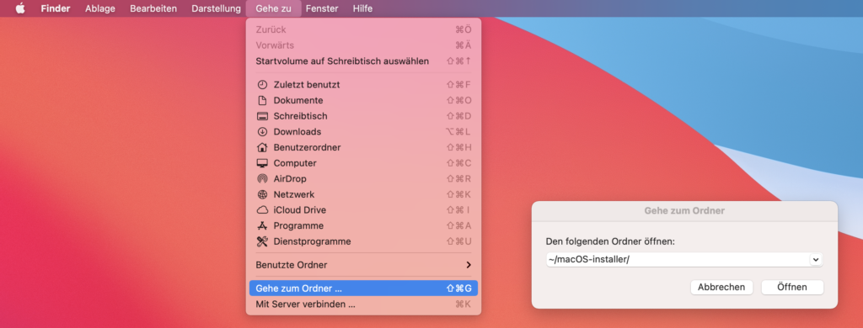Viewport: 863px width, 328px height.
Task: Go to iCloud Drive
Action: 363,210
